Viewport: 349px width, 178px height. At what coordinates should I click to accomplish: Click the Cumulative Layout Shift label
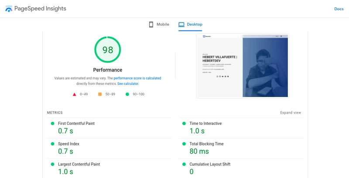coord(209,164)
